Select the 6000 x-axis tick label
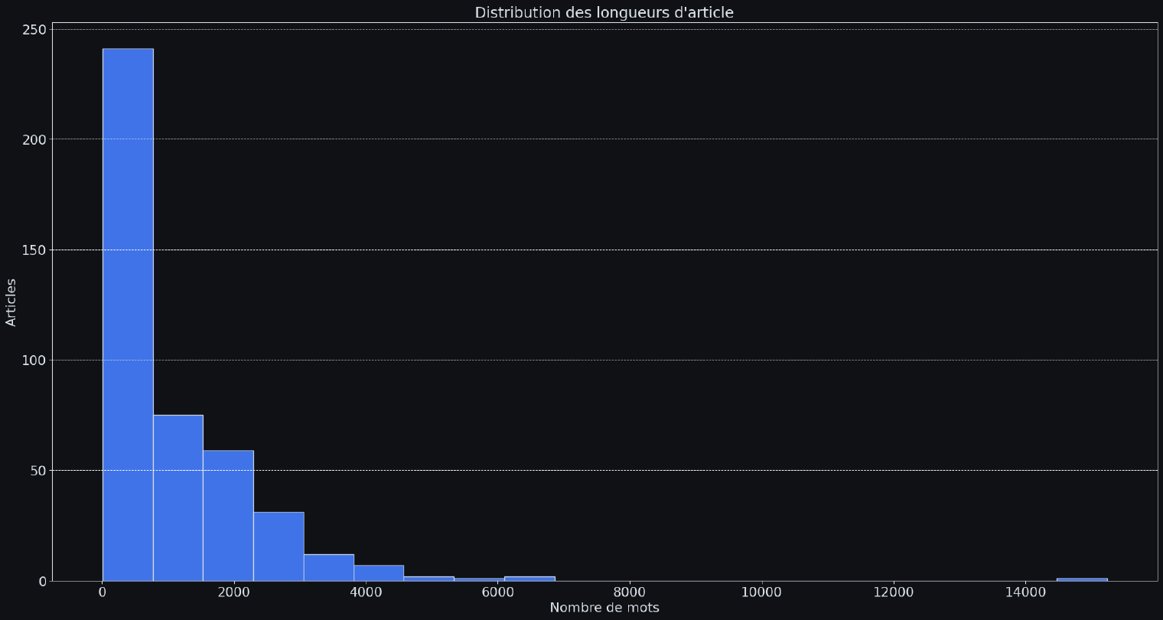The height and width of the screenshot is (620, 1163). pyautogui.click(x=498, y=592)
